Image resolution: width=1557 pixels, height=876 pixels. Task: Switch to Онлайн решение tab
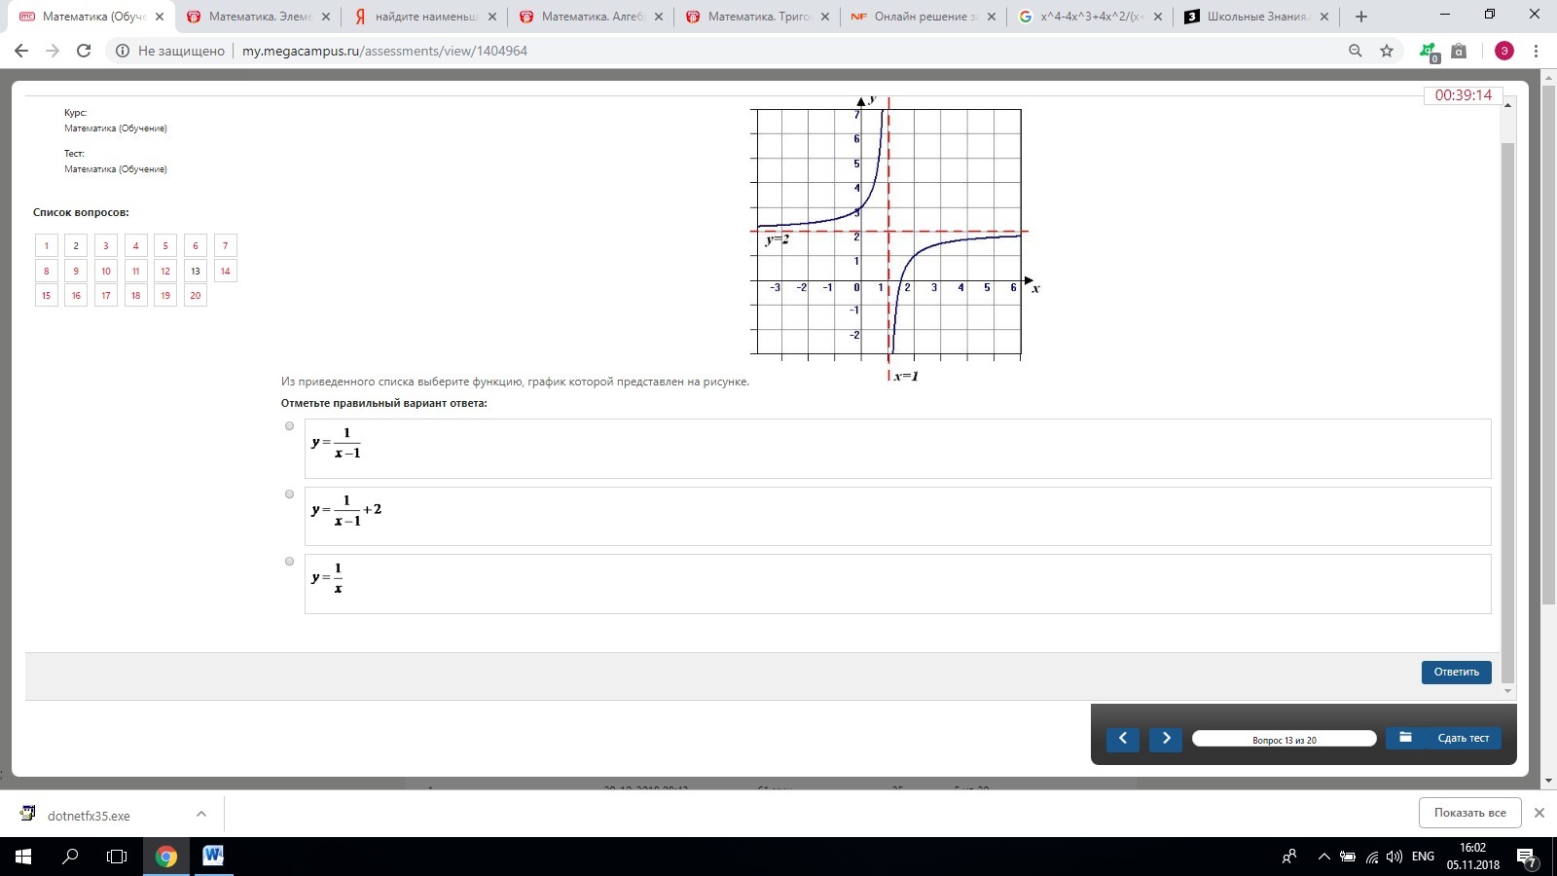pos(924,17)
